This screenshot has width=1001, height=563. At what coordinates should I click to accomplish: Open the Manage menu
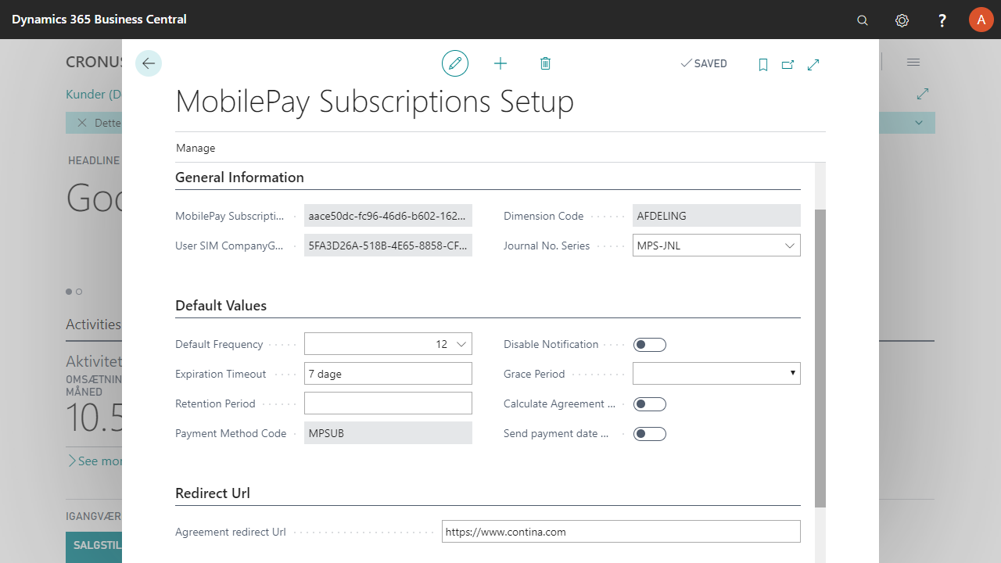click(x=196, y=148)
